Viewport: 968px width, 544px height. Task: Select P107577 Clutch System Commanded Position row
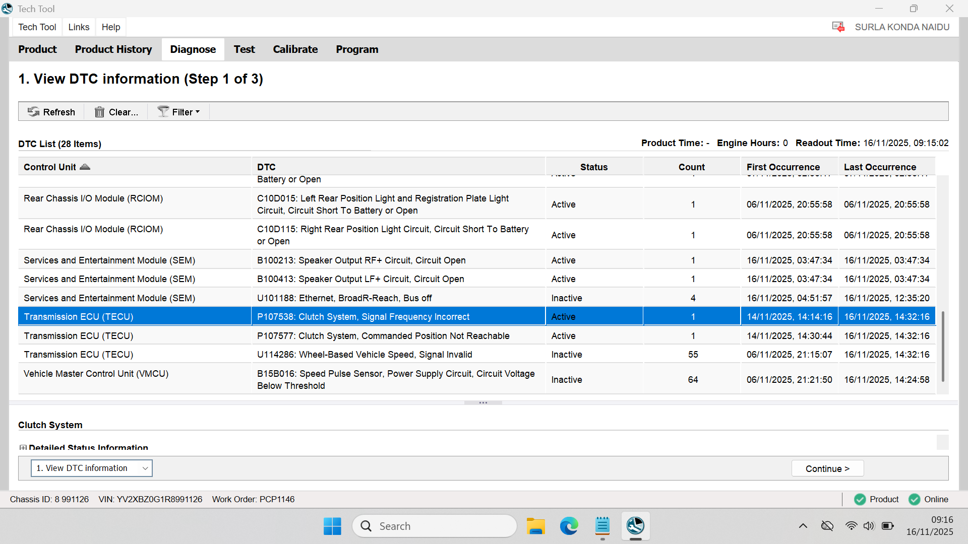[x=477, y=335]
